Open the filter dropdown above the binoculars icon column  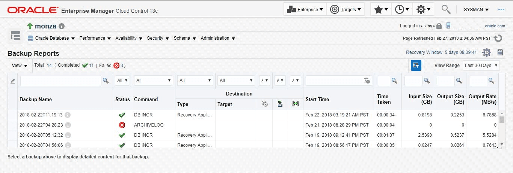tap(296, 81)
